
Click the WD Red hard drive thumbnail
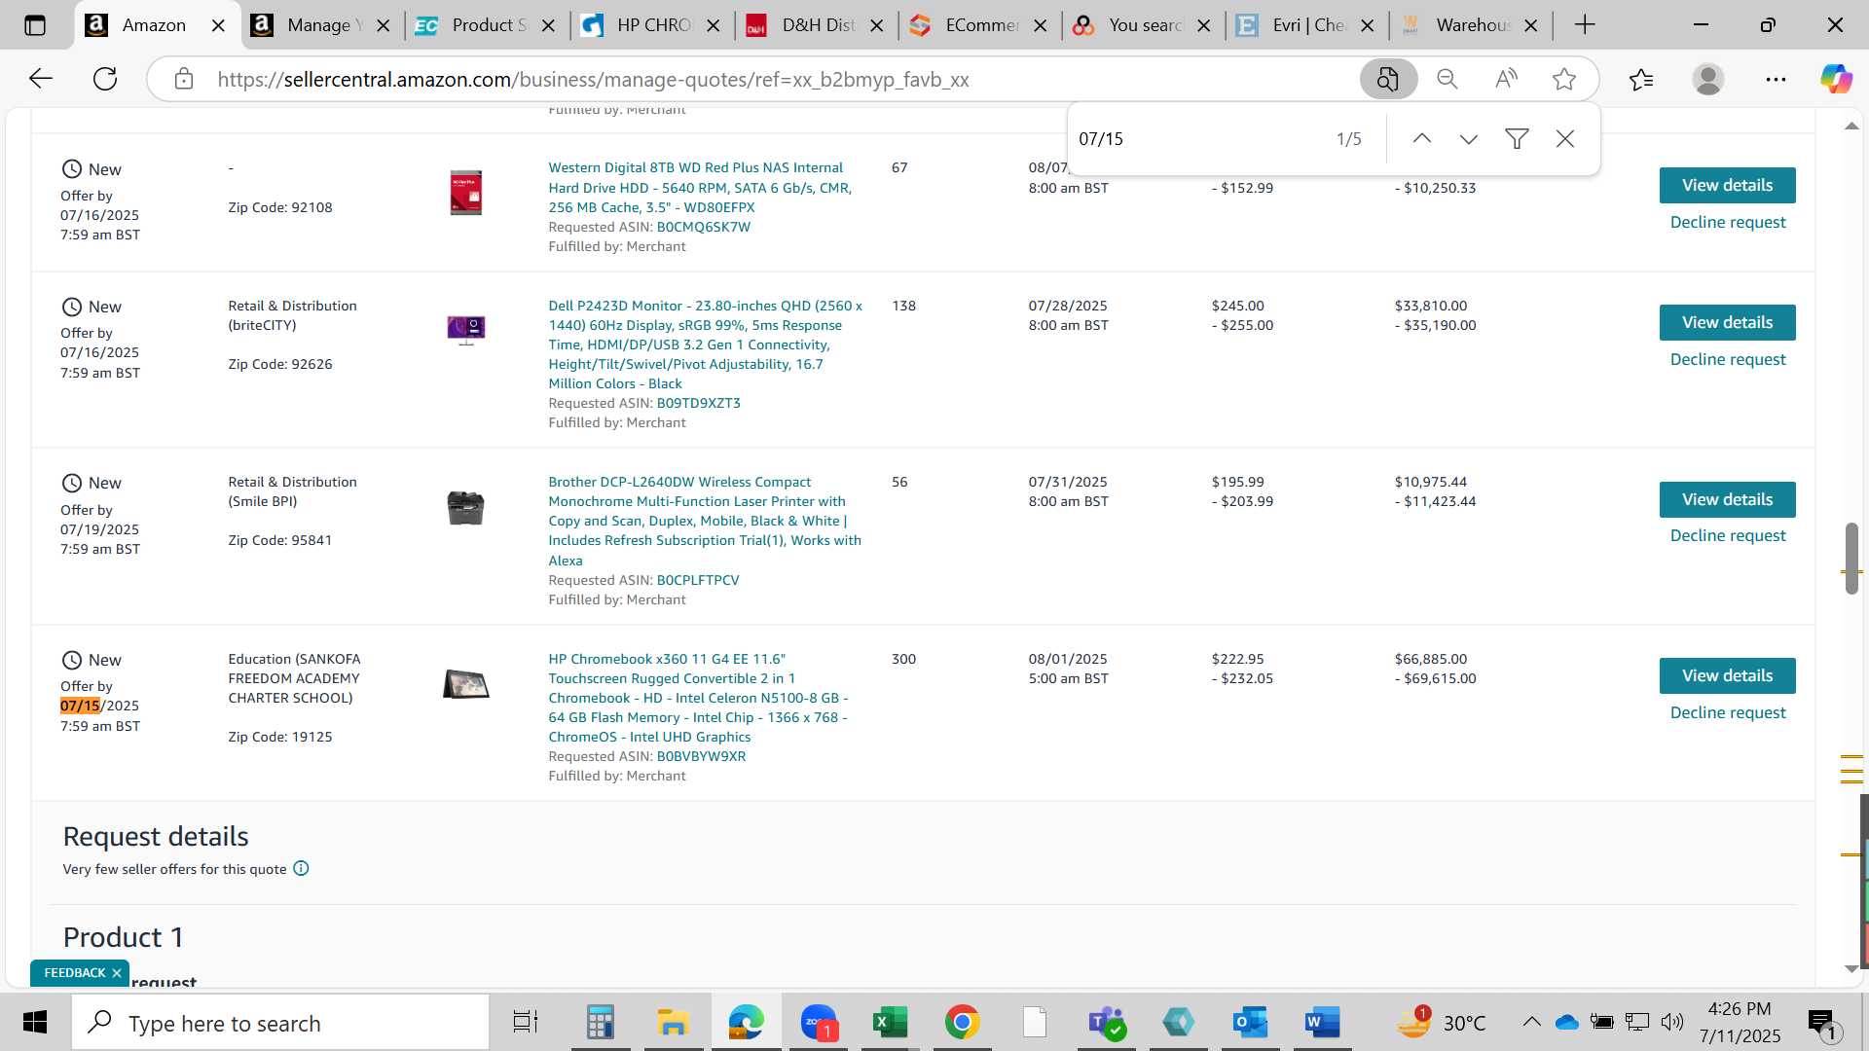click(465, 193)
